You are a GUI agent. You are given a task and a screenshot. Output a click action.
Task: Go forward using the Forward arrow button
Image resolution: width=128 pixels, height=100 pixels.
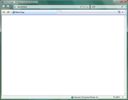8,7
